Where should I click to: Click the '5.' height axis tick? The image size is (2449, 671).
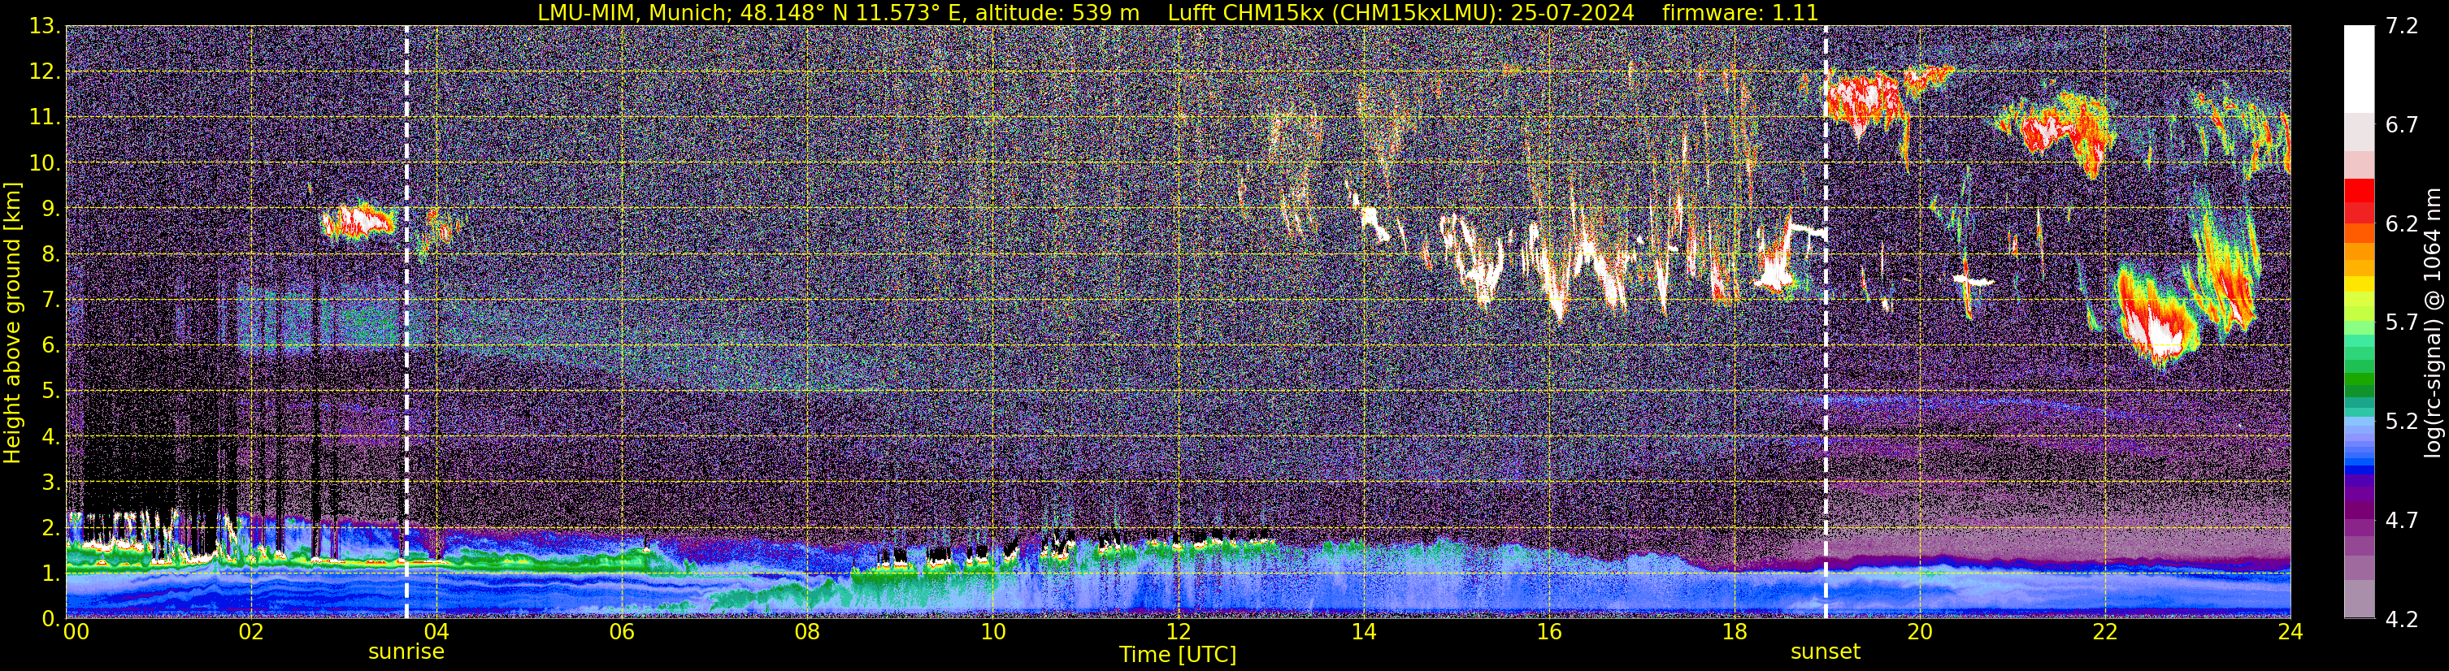click(x=50, y=392)
